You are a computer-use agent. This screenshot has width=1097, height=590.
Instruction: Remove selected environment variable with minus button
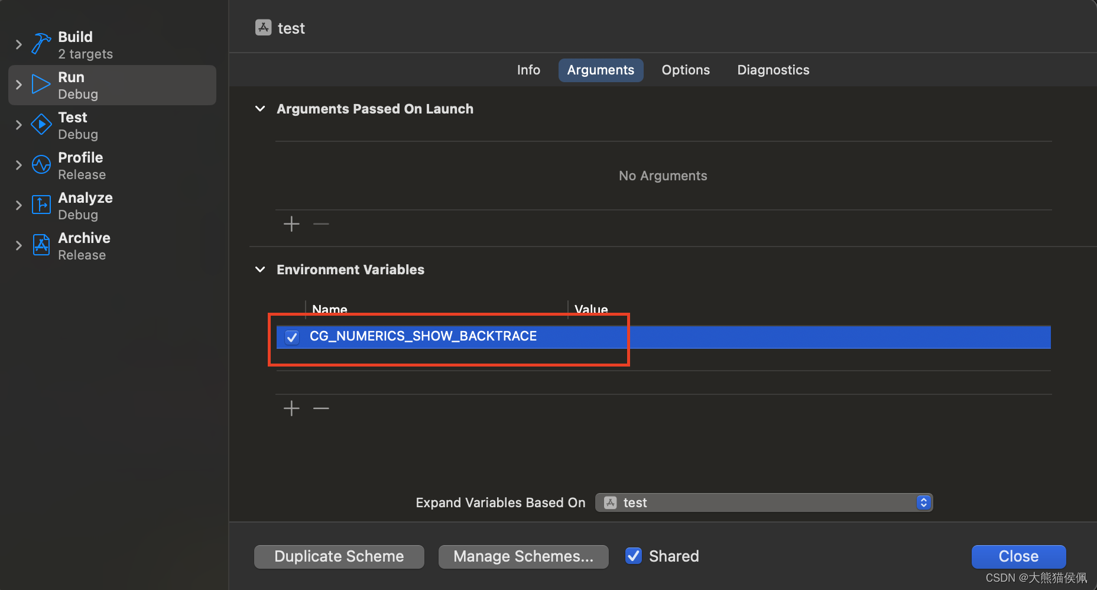(321, 409)
